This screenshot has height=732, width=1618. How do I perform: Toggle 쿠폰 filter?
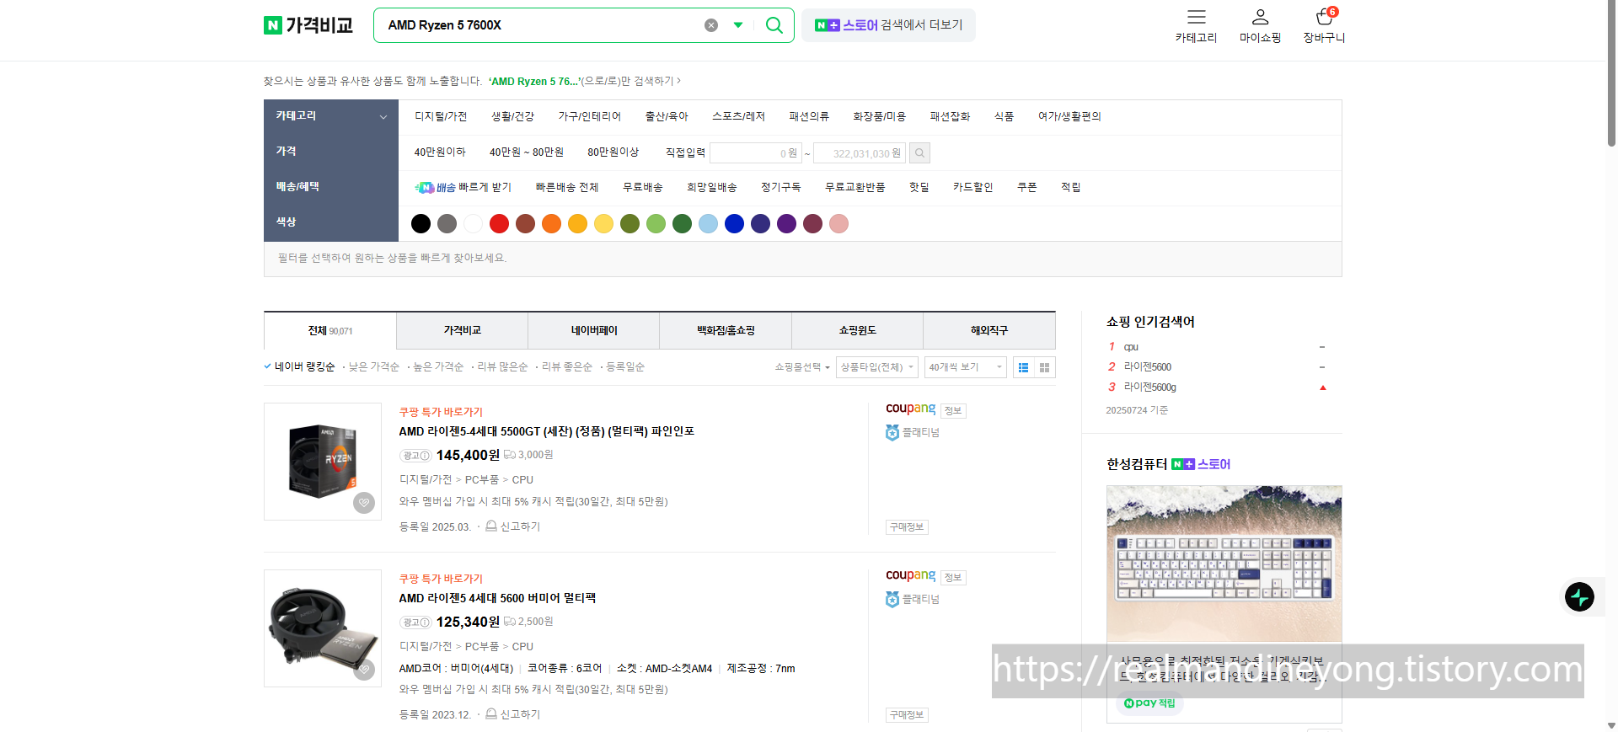[1026, 187]
